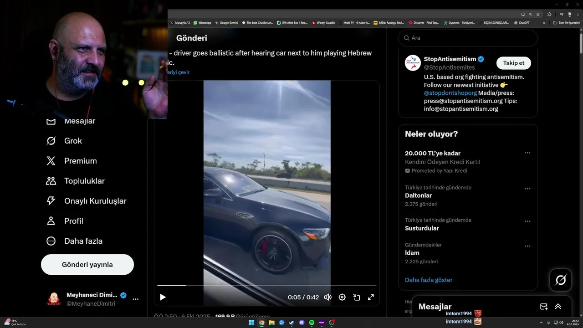The image size is (583, 328).
Task: Open File Explorer from the taskbar
Action: click(272, 323)
